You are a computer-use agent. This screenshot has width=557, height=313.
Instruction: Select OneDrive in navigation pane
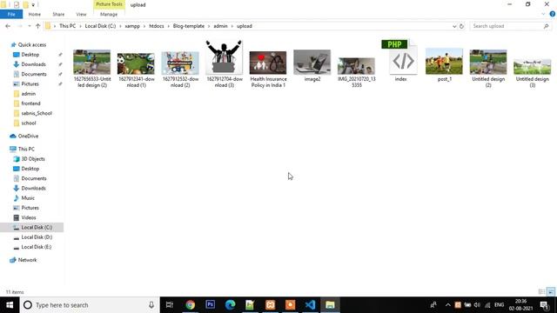[28, 137]
